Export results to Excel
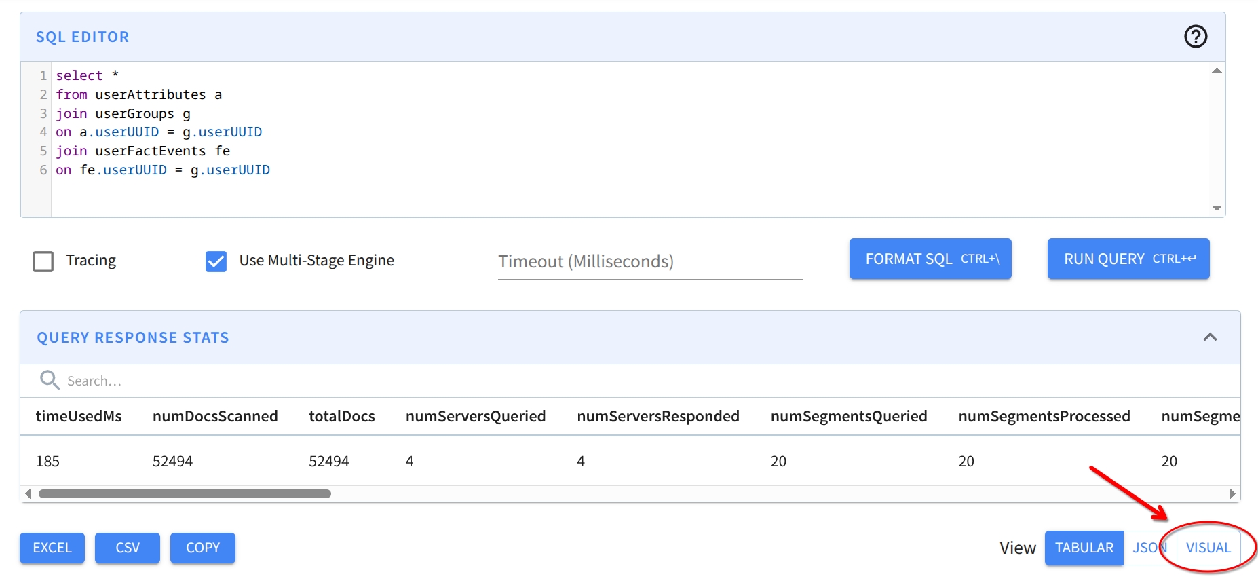1258x581 pixels. tap(52, 548)
